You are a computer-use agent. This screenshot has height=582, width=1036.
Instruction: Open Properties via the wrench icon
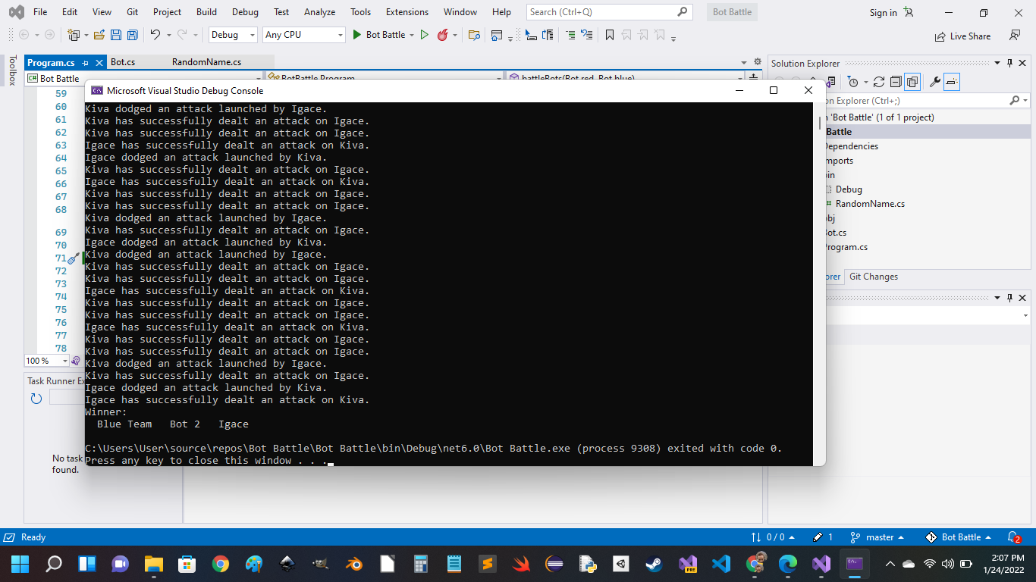point(934,81)
